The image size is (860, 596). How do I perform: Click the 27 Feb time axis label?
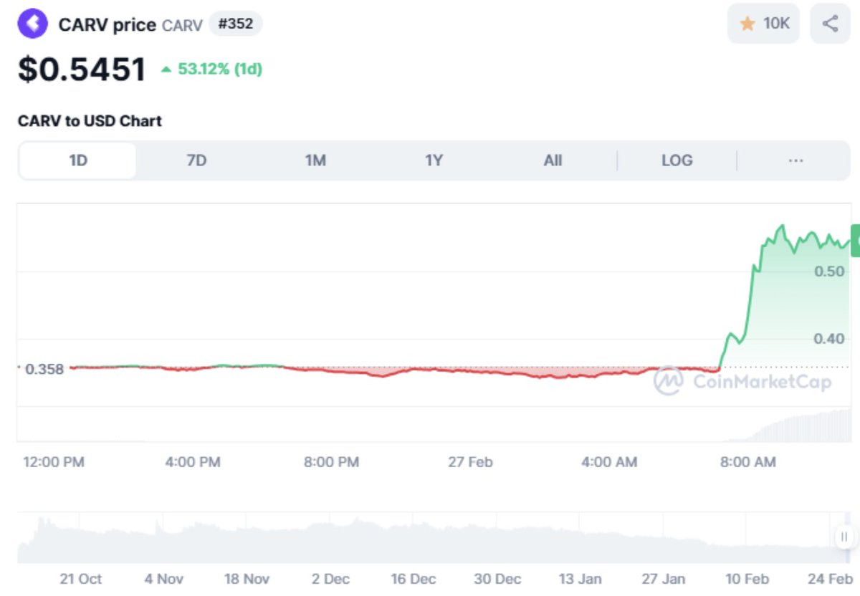coord(471,462)
